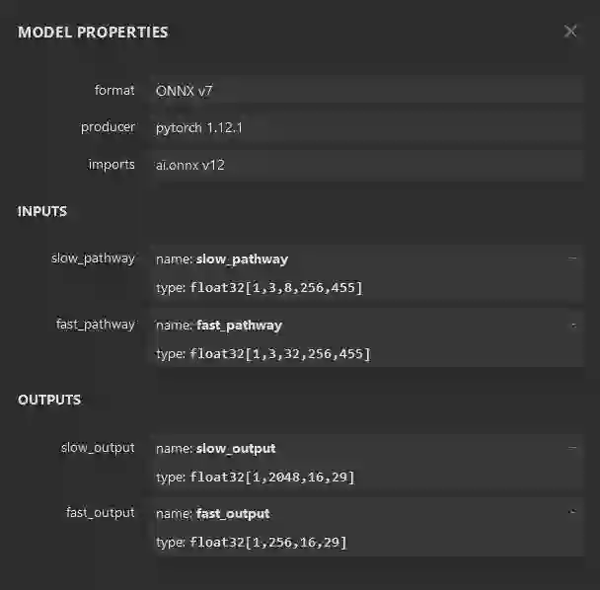Click the producer label
This screenshot has height=590, width=600.
[x=108, y=127]
